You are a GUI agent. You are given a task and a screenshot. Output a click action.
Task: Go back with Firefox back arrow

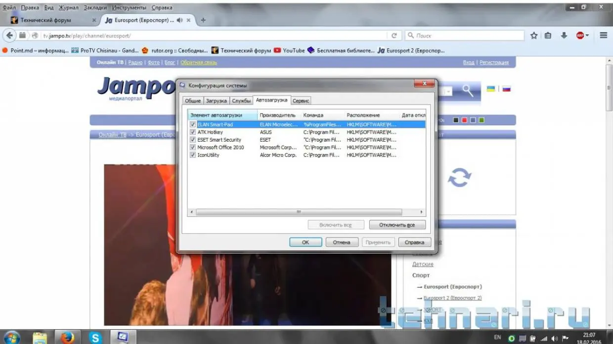pos(9,36)
